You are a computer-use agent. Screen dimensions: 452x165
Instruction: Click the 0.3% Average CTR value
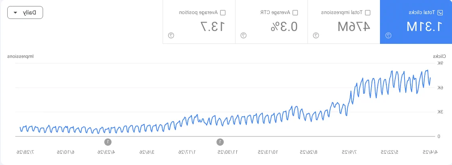[x=284, y=27]
